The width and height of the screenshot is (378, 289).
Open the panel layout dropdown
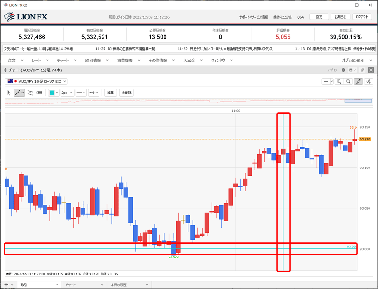tap(352, 70)
